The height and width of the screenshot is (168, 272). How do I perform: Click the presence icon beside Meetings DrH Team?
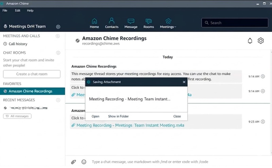[5, 26]
